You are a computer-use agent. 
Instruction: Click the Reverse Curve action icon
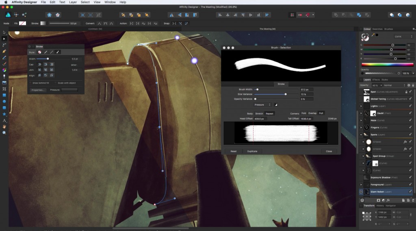(x=156, y=24)
